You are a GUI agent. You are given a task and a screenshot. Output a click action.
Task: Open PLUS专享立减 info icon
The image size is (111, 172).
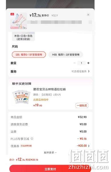click(x=32, y=139)
